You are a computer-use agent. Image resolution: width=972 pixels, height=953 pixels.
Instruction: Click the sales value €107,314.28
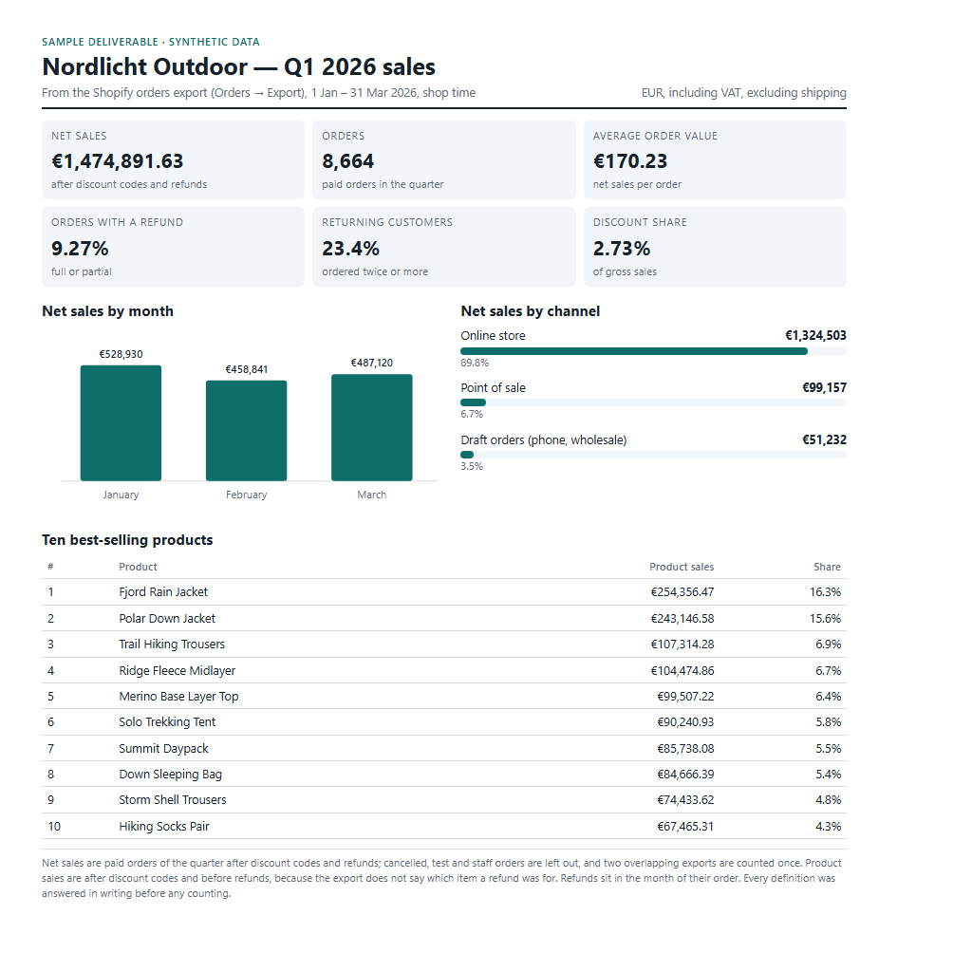pyautogui.click(x=682, y=645)
